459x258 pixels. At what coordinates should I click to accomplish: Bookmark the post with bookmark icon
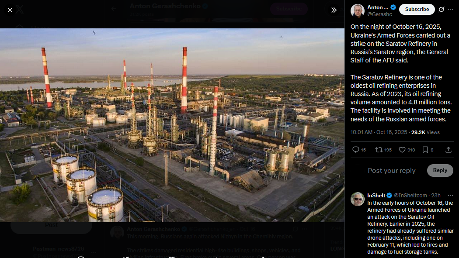[428, 150]
